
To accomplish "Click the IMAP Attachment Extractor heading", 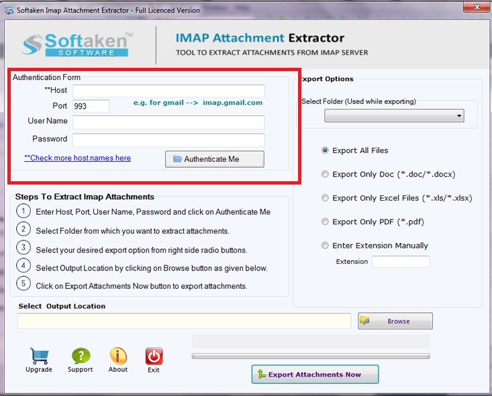I will click(x=260, y=38).
